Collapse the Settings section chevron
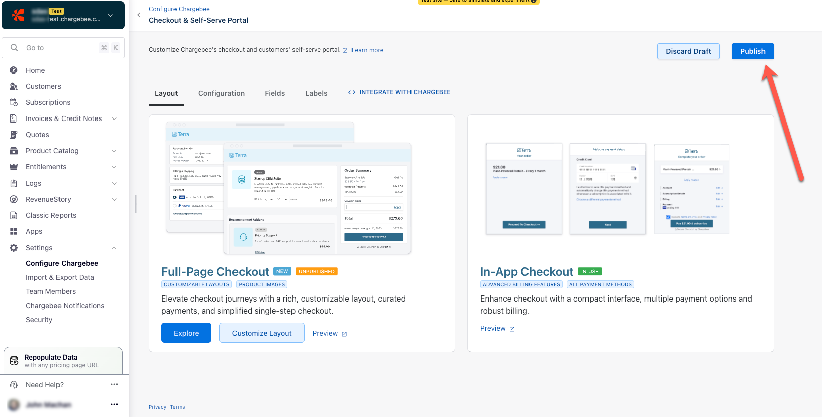Screen dimensions: 822x417 point(114,248)
